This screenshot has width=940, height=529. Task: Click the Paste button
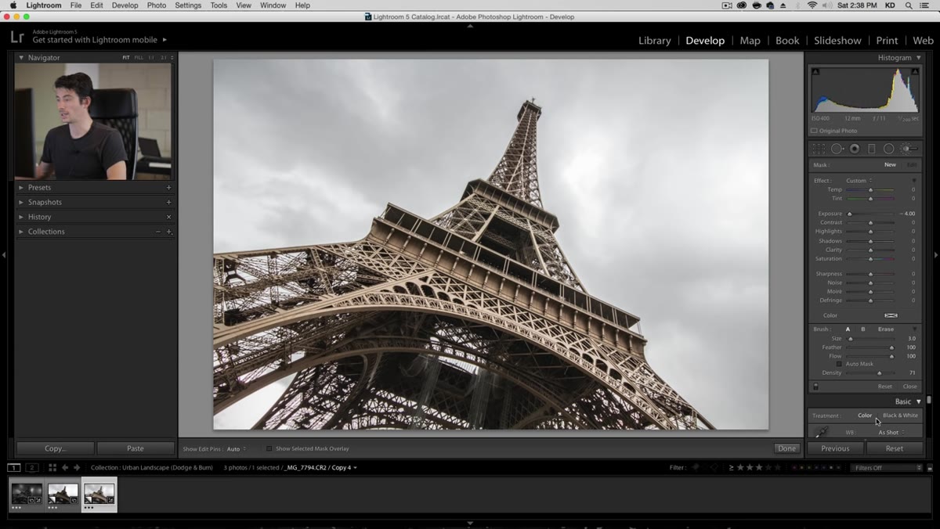[x=136, y=448]
